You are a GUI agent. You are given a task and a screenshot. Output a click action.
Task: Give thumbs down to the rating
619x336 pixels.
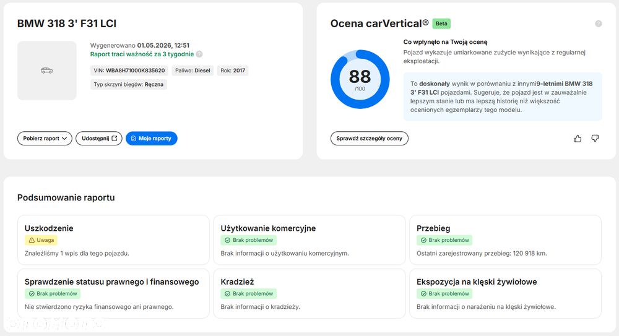pos(595,139)
